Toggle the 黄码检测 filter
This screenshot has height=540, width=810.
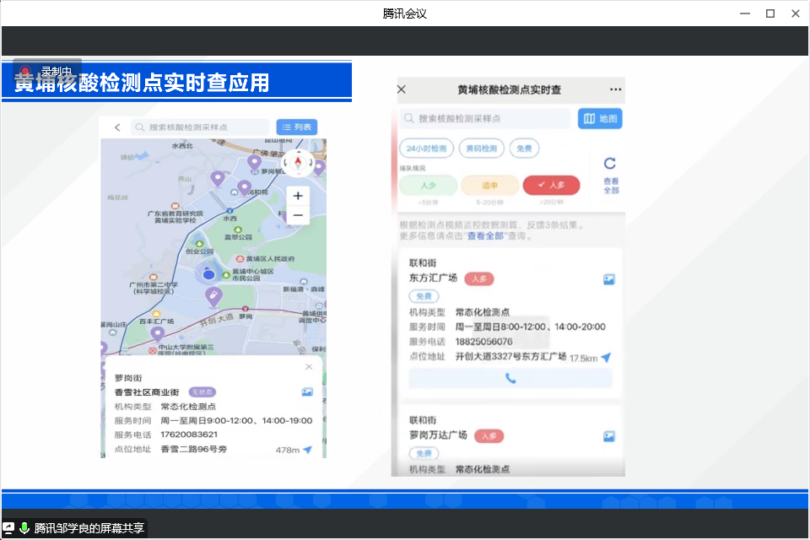point(482,148)
